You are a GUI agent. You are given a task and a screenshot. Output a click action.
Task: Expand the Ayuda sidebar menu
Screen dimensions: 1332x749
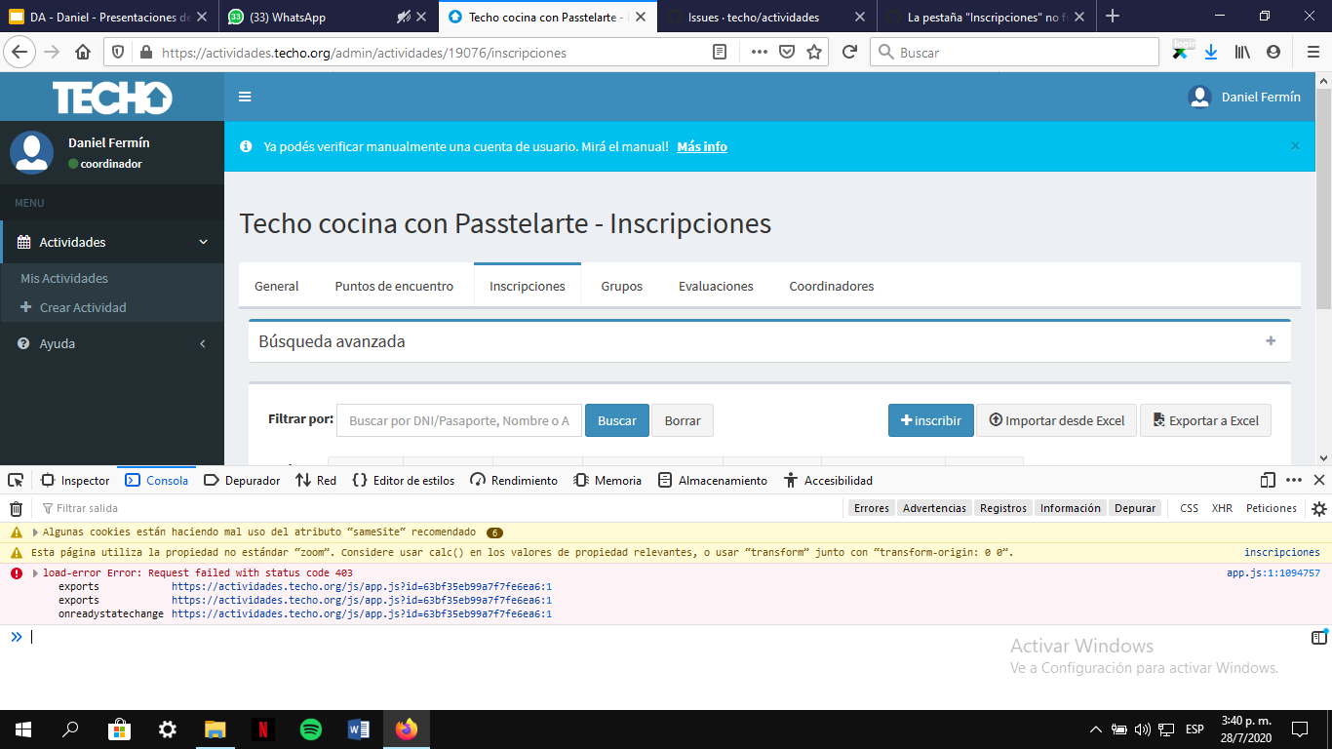tap(112, 343)
